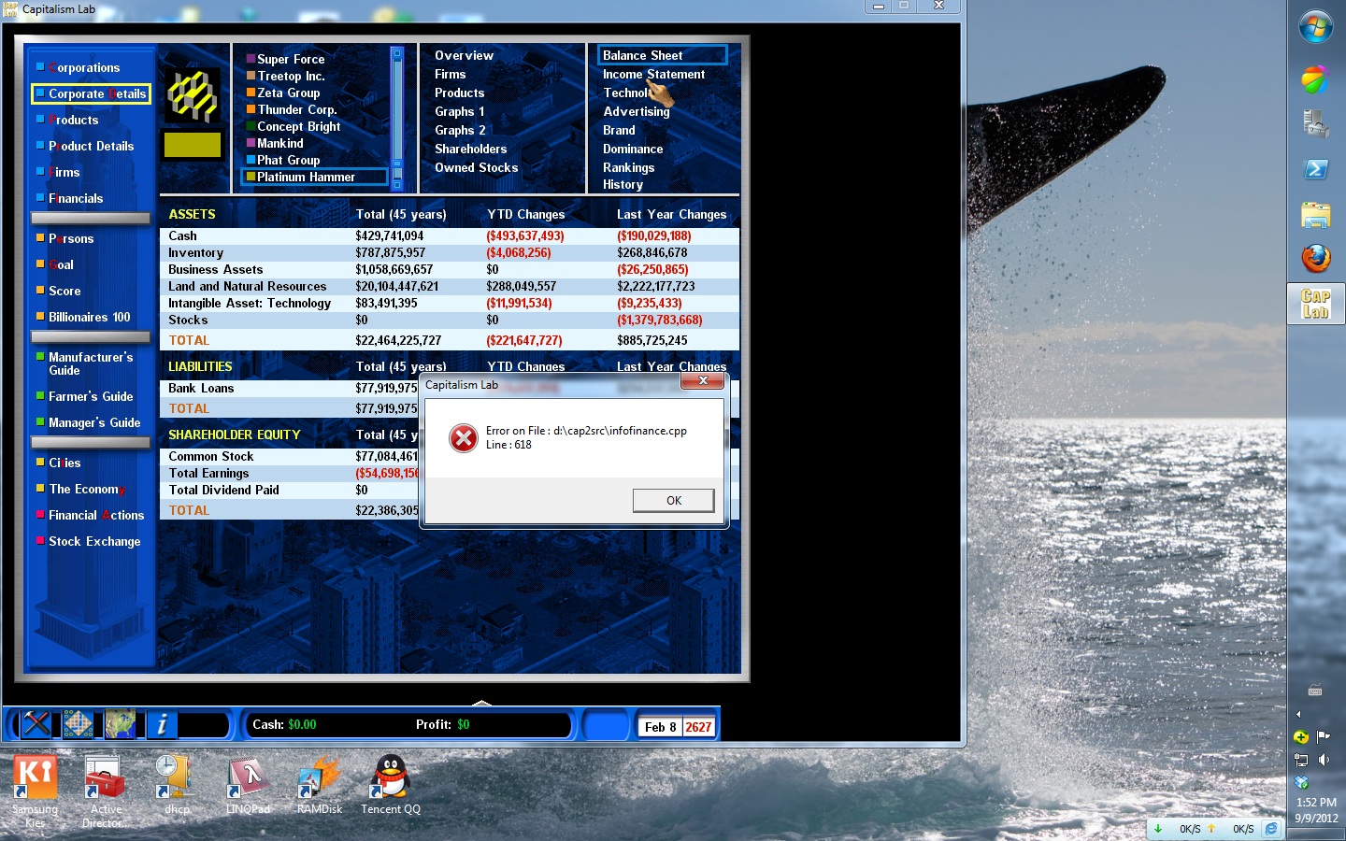Image resolution: width=1346 pixels, height=841 pixels.
Task: Select Mankind in the company list
Action: (279, 144)
